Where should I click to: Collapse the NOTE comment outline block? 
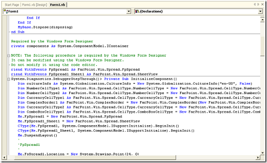pos(9,55)
